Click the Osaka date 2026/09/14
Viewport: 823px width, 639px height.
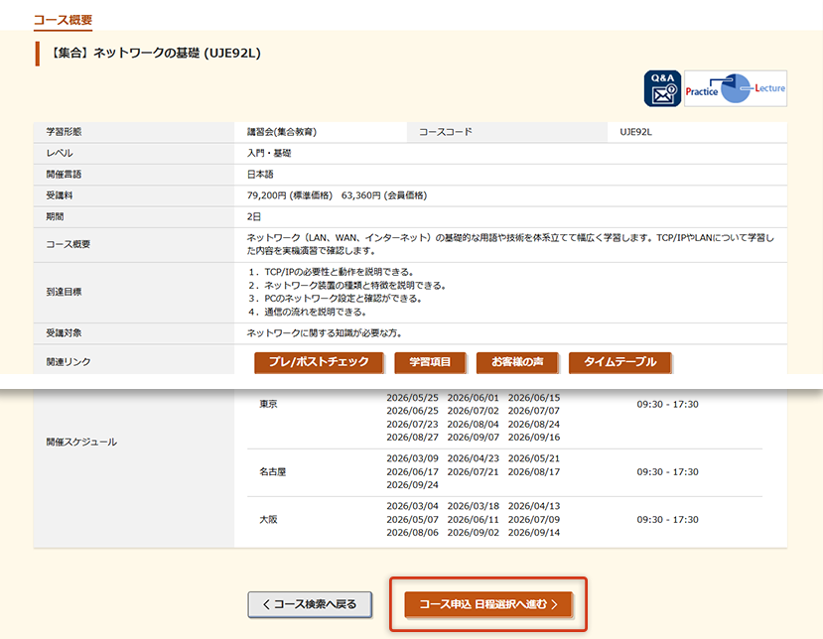534,533
